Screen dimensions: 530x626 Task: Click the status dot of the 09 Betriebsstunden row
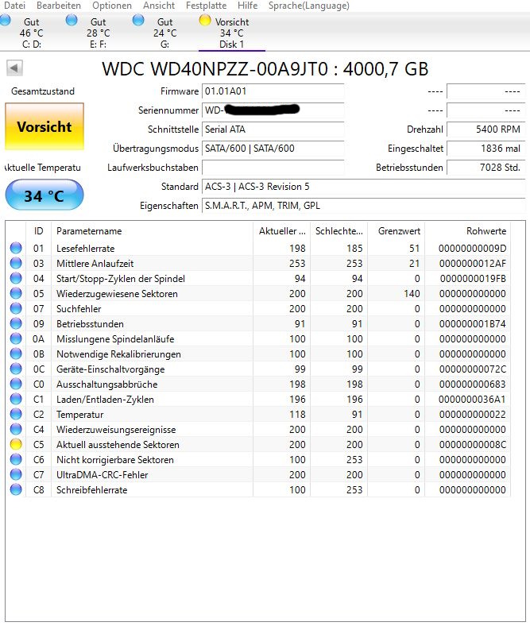click(x=16, y=323)
